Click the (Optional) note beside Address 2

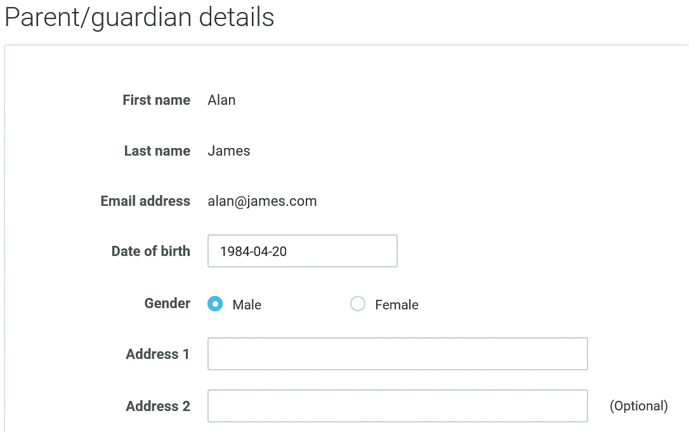pos(638,406)
